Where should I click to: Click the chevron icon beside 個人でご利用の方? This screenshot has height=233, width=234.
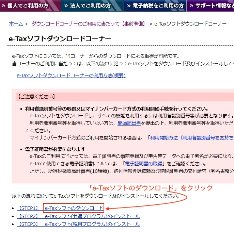[4, 6]
